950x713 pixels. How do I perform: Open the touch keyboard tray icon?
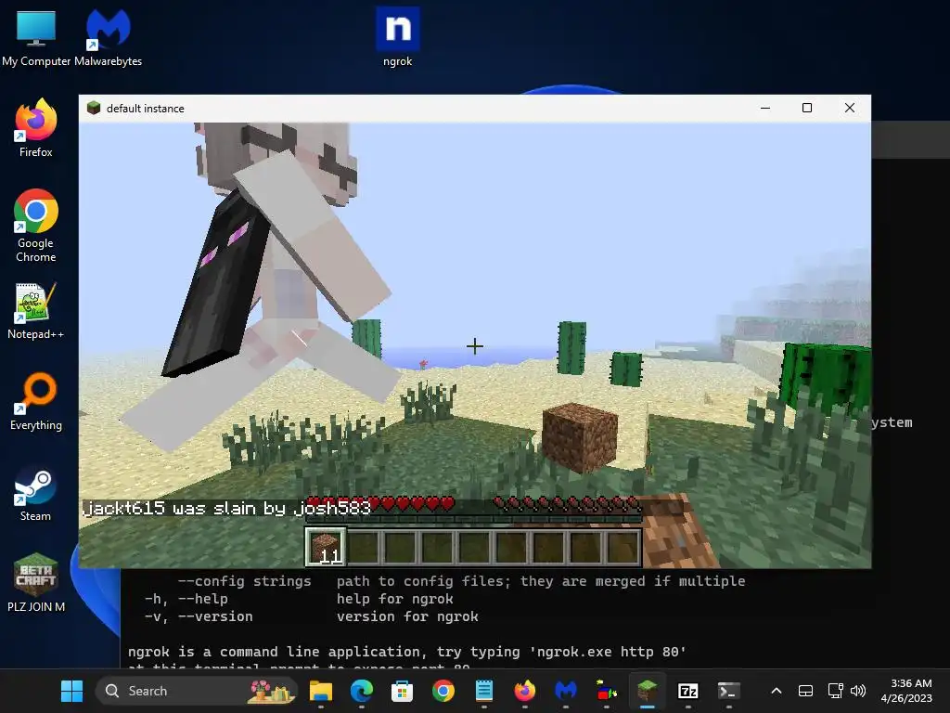tap(805, 691)
